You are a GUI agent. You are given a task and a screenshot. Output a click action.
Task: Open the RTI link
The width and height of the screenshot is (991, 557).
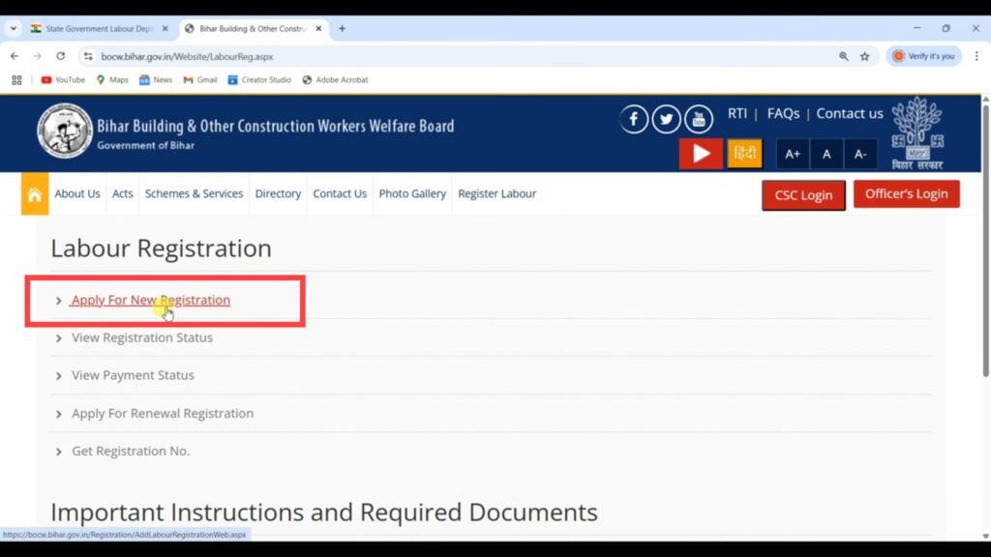coord(736,114)
